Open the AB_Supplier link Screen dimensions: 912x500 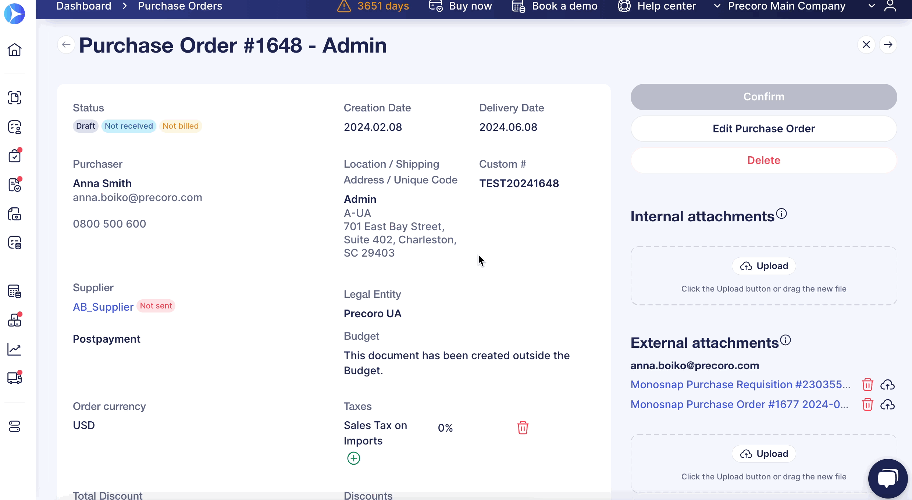pyautogui.click(x=103, y=307)
